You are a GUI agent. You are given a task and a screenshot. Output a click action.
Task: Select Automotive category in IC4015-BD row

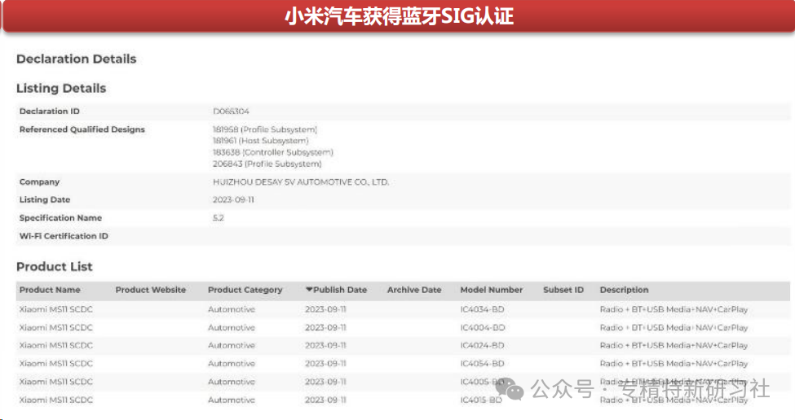click(x=232, y=400)
